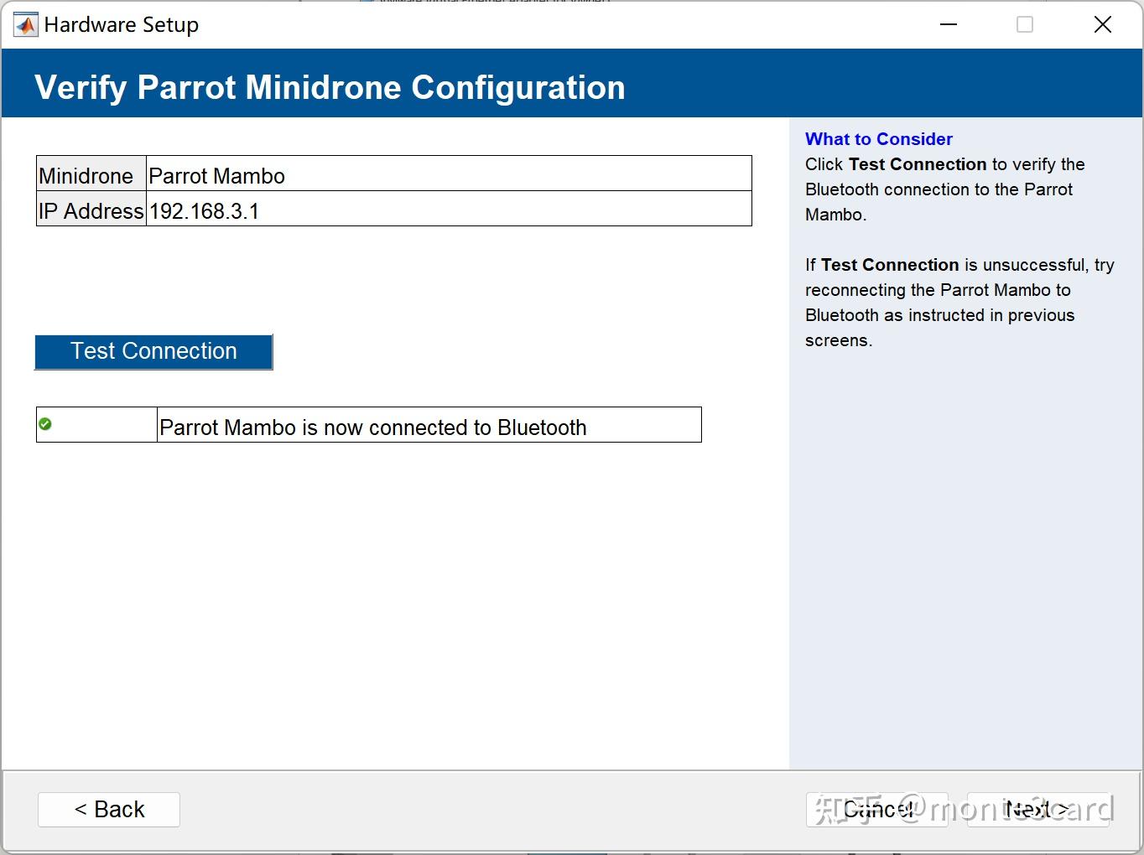Screen dimensions: 1144x855
Task: Click the connection success indicator
Action: (44, 423)
